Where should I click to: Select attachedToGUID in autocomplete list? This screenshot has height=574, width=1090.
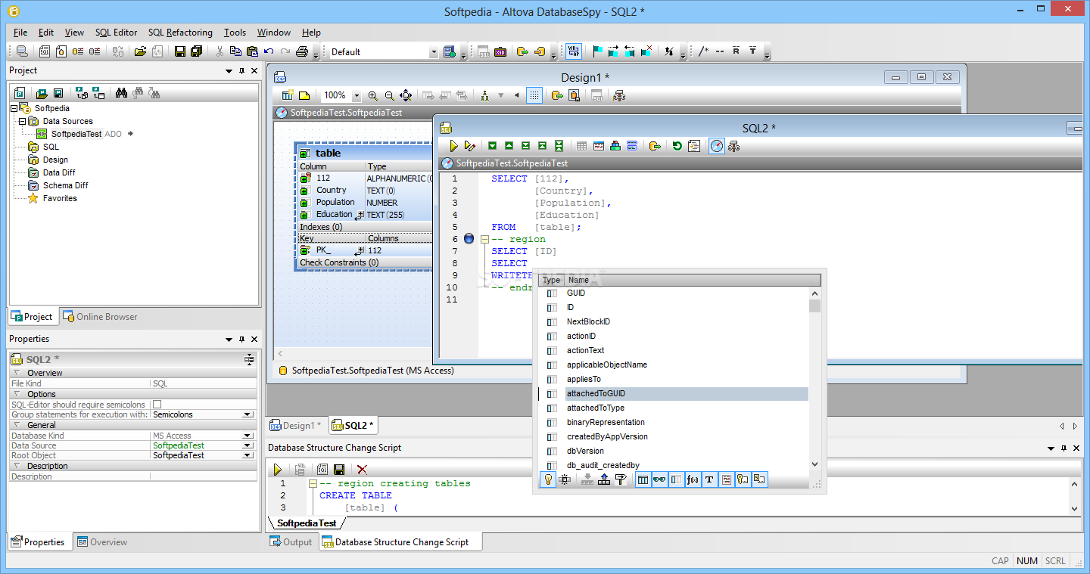(x=687, y=394)
